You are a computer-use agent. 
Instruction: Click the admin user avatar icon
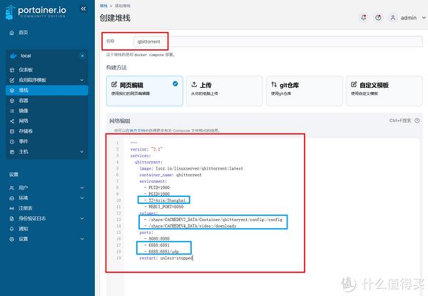pyautogui.click(x=393, y=18)
